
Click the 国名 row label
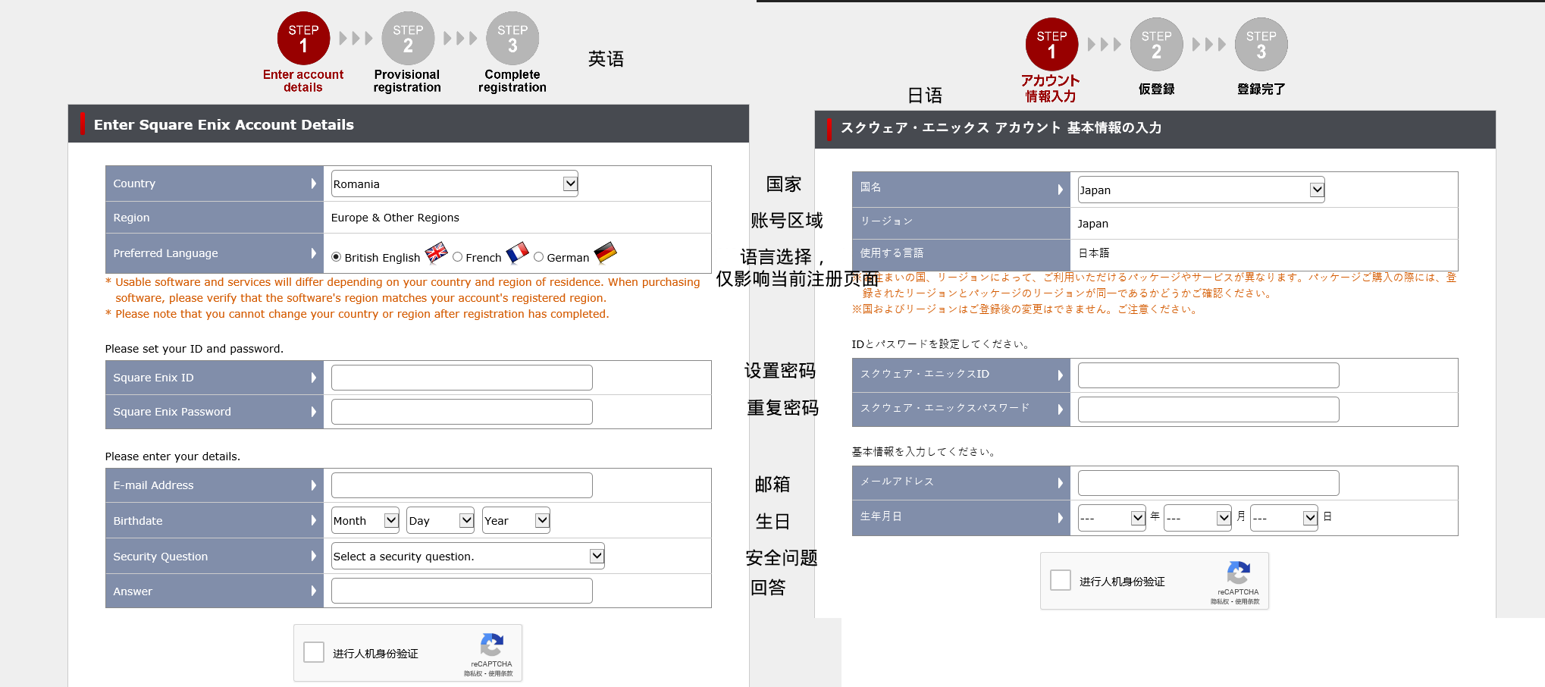870,187
